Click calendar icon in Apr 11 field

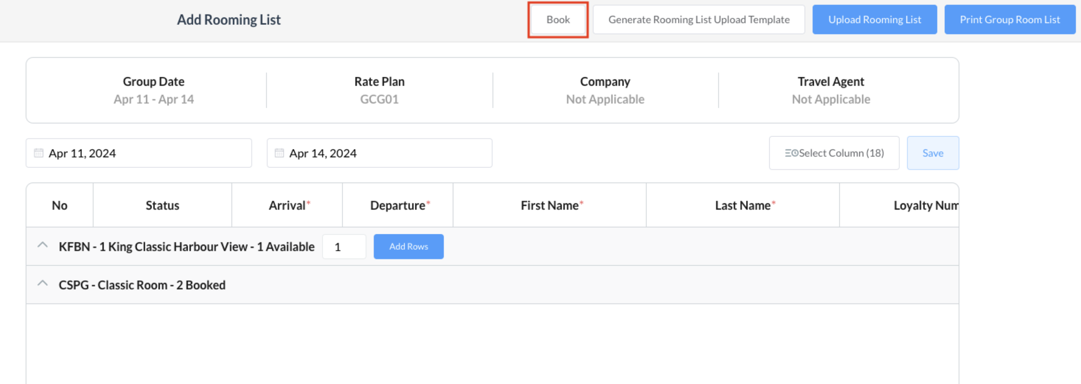click(x=39, y=153)
